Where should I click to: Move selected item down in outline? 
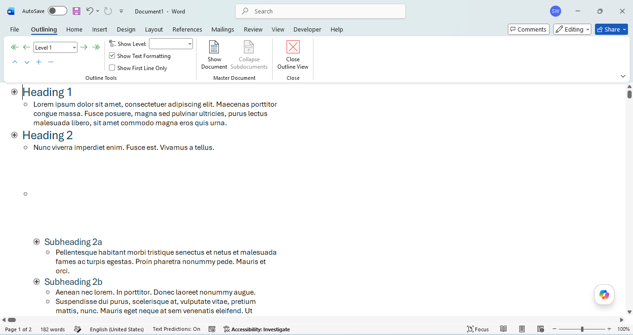click(x=27, y=62)
